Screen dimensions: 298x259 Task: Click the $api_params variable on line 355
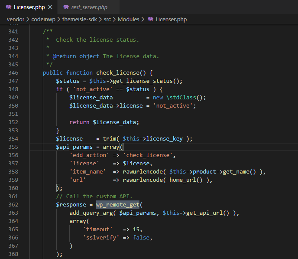74,147
